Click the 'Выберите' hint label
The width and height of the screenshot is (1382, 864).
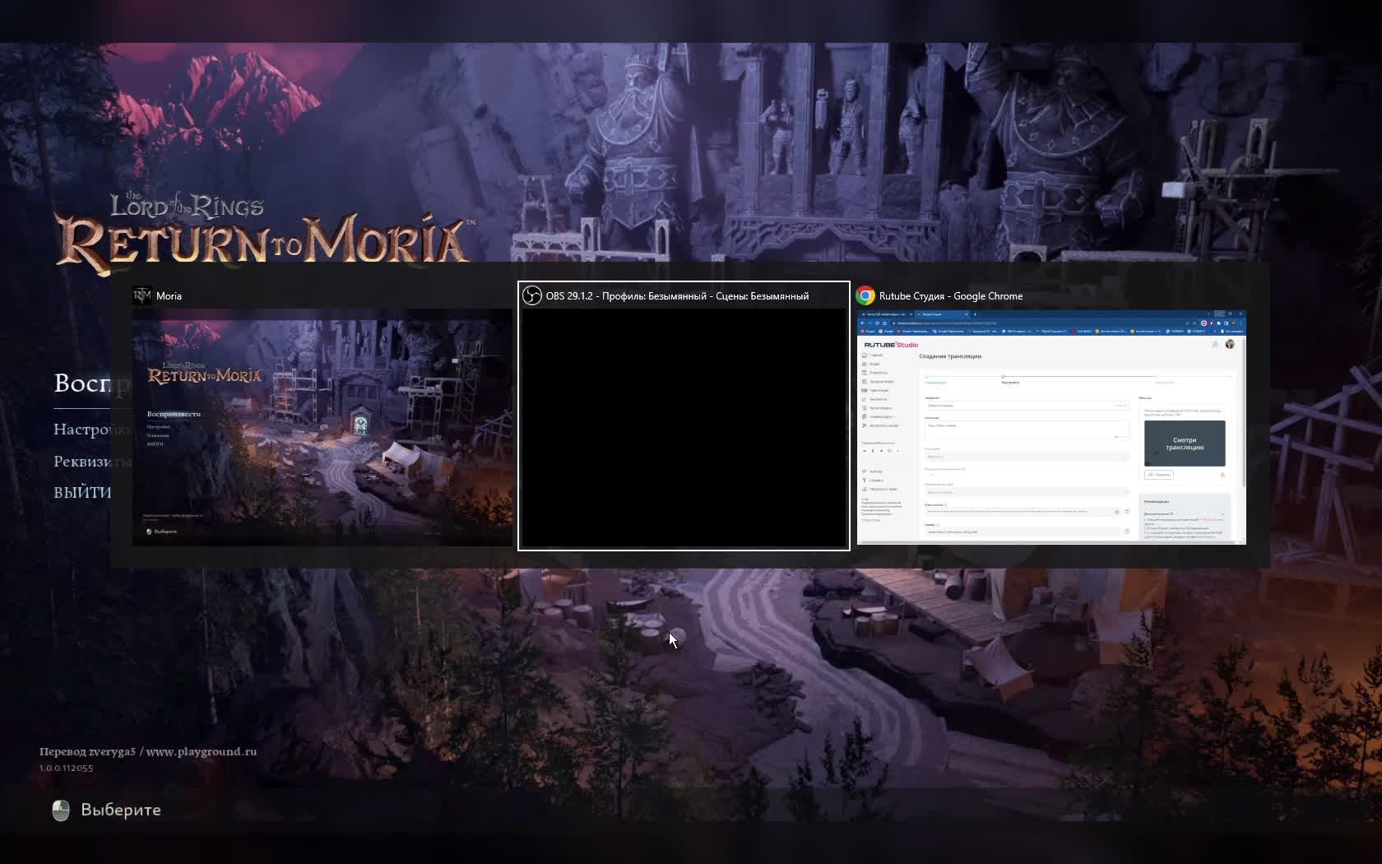coord(121,810)
